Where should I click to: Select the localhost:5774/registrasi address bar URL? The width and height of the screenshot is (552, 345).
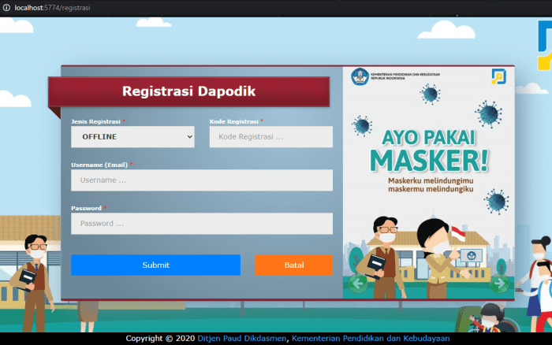[53, 7]
